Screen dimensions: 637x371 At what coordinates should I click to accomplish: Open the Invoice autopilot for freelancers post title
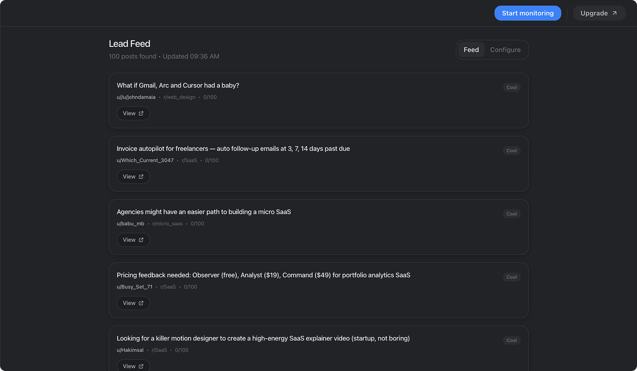pos(233,148)
